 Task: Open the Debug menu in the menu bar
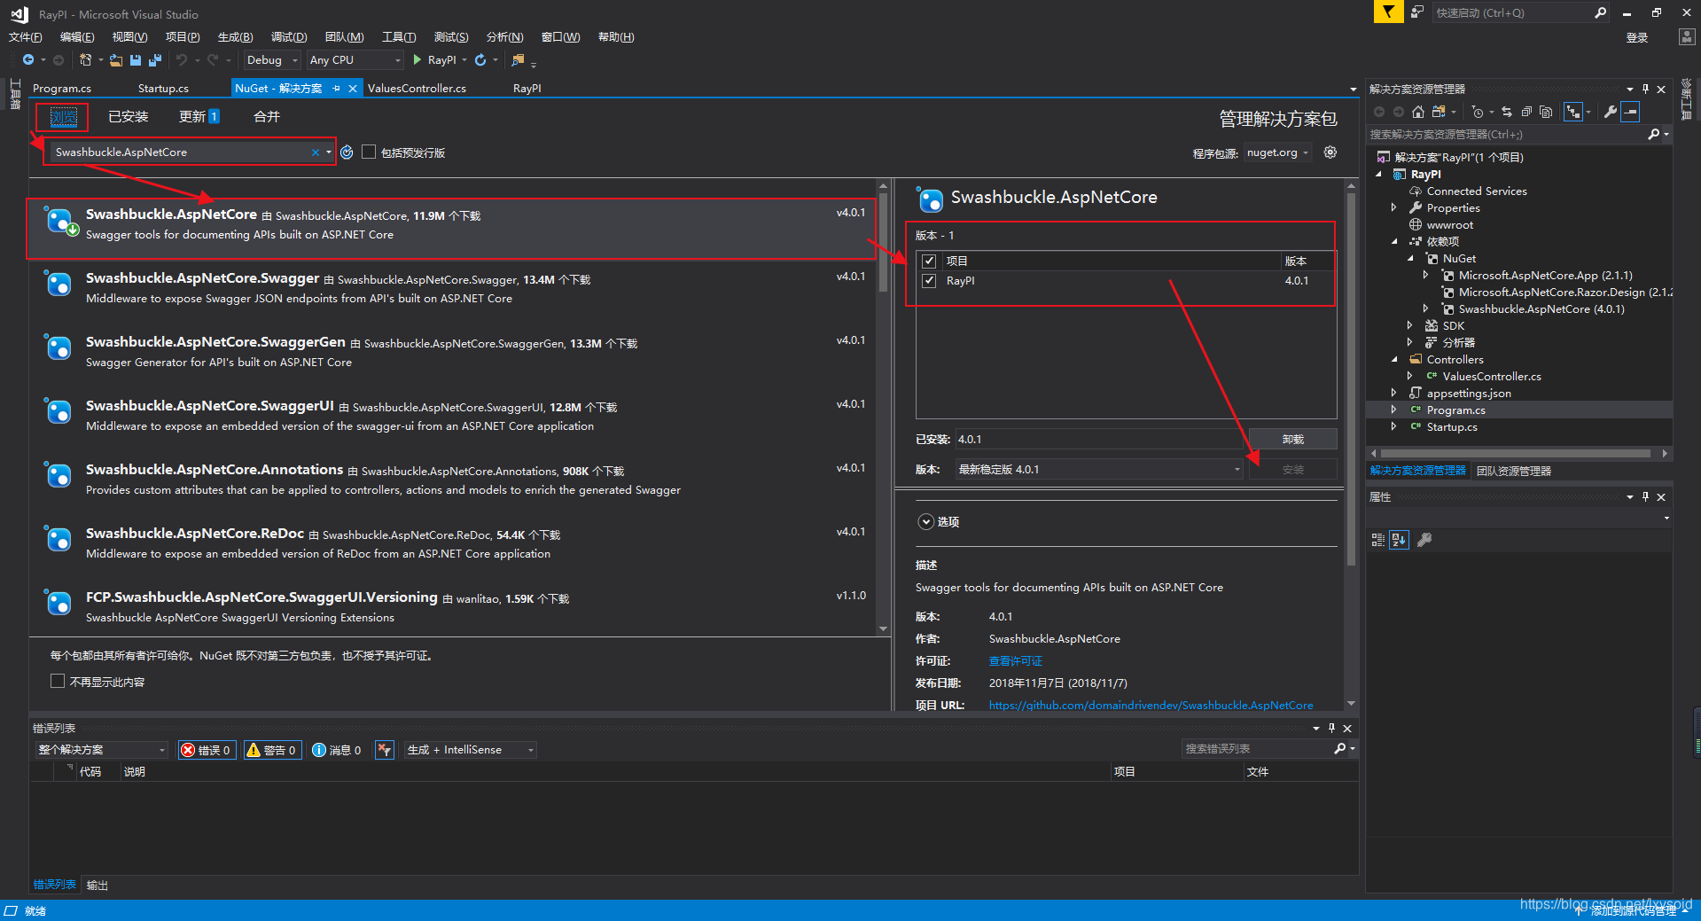pos(289,37)
